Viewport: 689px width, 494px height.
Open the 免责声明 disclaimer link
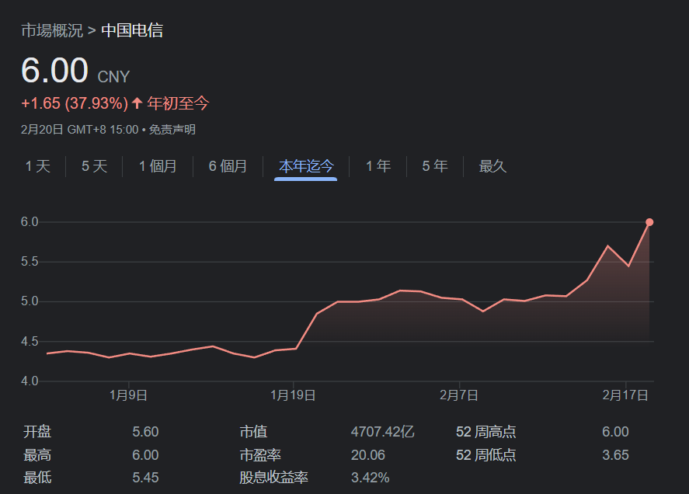click(172, 130)
